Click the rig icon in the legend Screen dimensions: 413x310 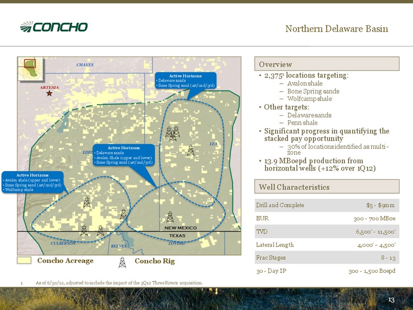point(122,262)
